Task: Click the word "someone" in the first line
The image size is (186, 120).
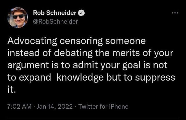Action: [x=126, y=41]
